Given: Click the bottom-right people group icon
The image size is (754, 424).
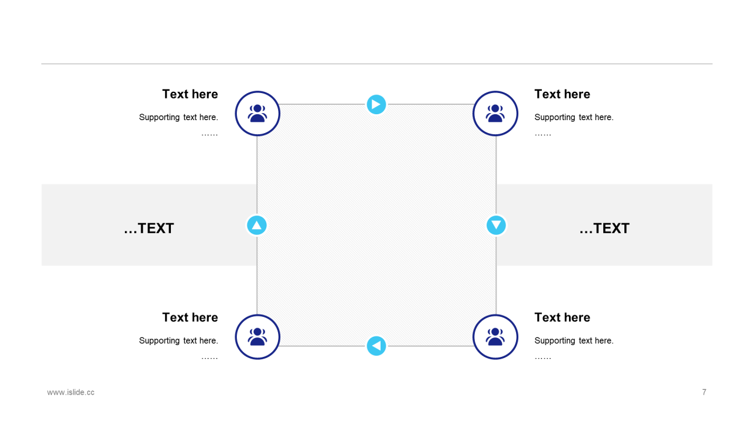Looking at the screenshot, I should pyautogui.click(x=495, y=337).
